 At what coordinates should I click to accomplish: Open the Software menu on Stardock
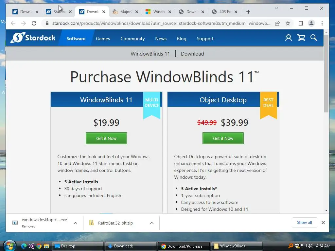coord(76,39)
